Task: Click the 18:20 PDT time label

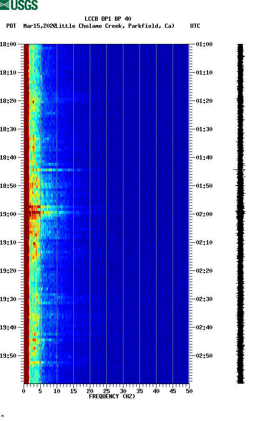Action: 8,101
